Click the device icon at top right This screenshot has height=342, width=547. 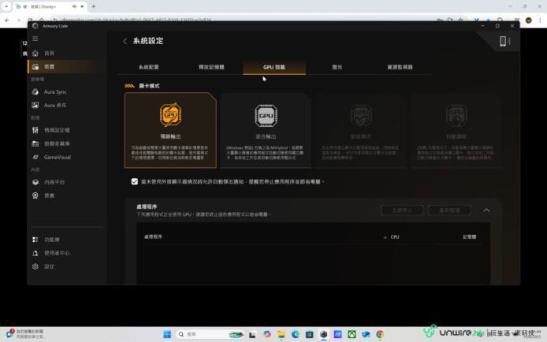pos(504,41)
